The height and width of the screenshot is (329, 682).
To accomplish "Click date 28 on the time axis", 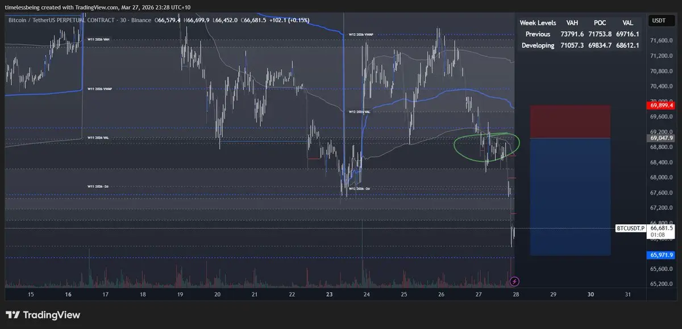I will 515,294.
